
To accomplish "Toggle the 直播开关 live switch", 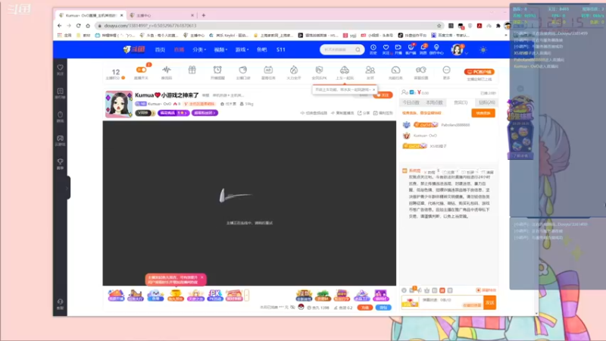I will (141, 70).
